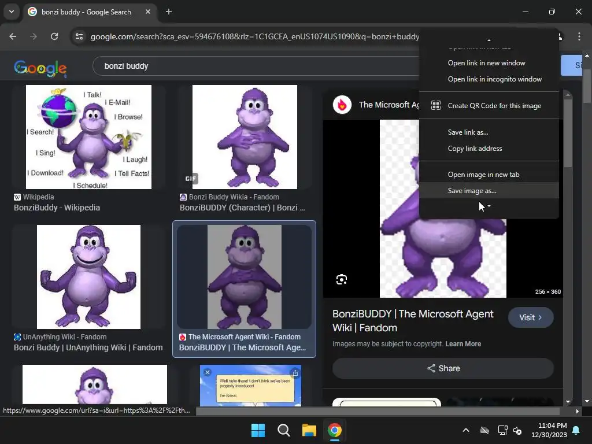Choose Save image as...
This screenshot has height=444, width=592.
click(489, 191)
